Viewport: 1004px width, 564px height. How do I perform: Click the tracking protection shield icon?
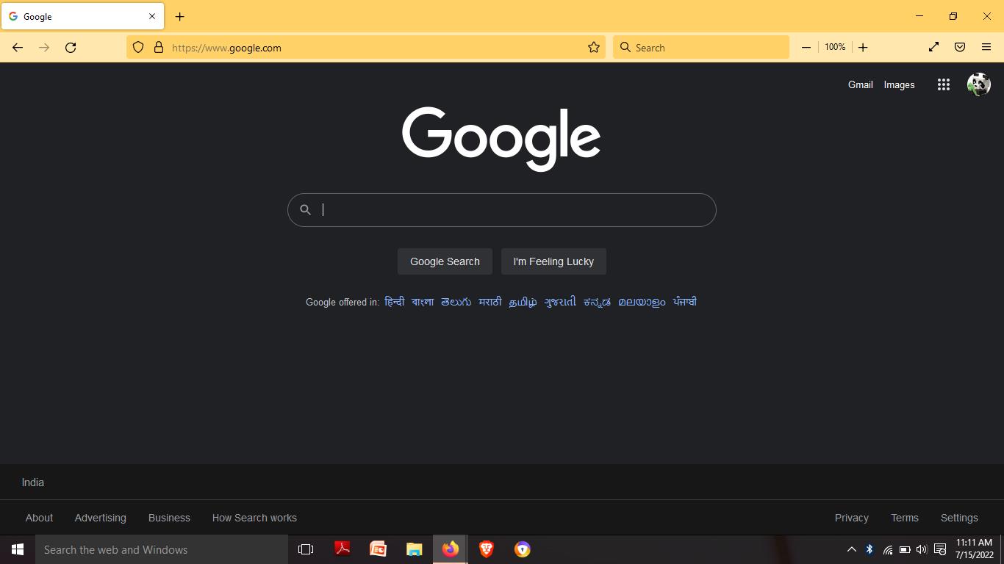[x=138, y=48]
